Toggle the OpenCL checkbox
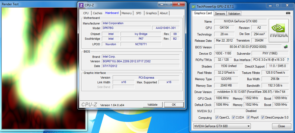 pos(217,117)
